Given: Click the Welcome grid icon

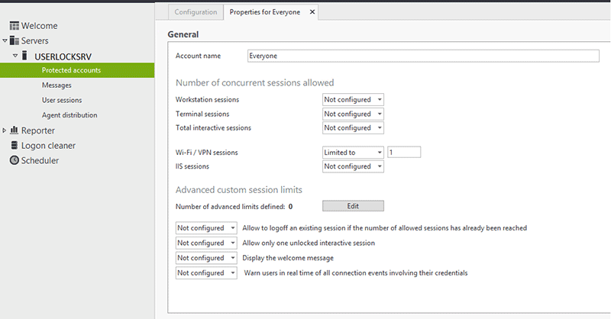Looking at the screenshot, I should point(14,26).
